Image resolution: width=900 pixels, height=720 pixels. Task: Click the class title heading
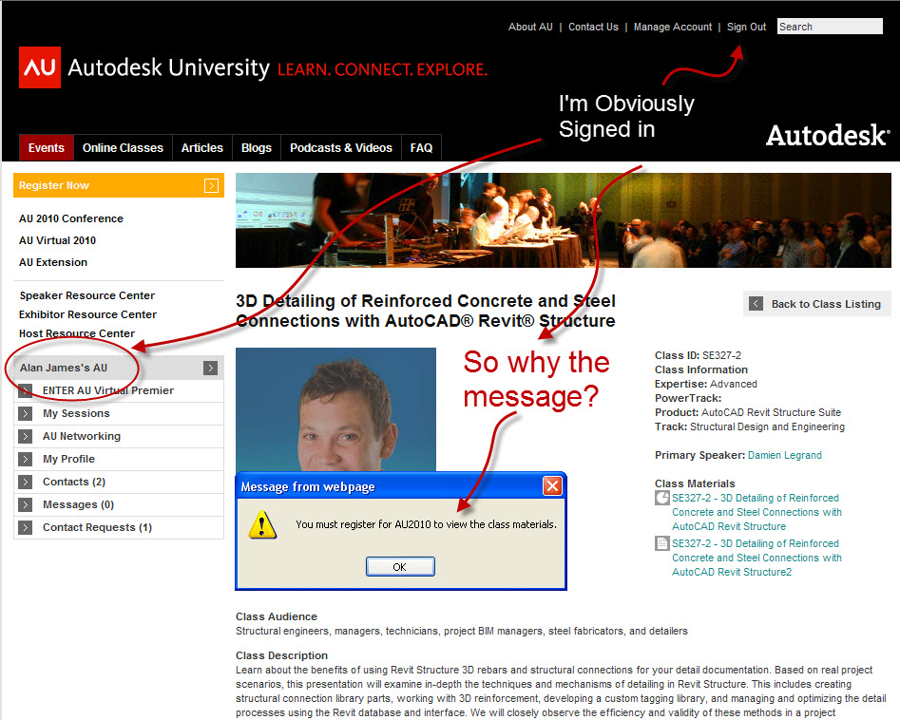coord(426,311)
